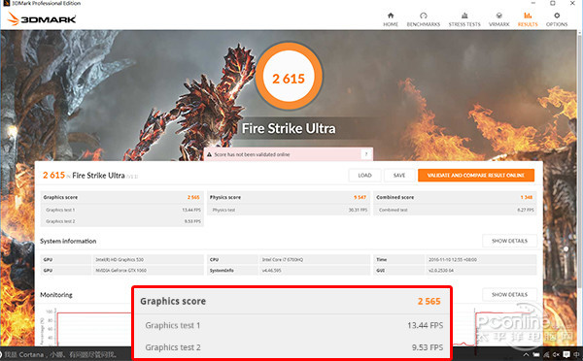Click the 3DMark window title bar icon
Image resolution: width=583 pixels, height=361 pixels.
6,3
